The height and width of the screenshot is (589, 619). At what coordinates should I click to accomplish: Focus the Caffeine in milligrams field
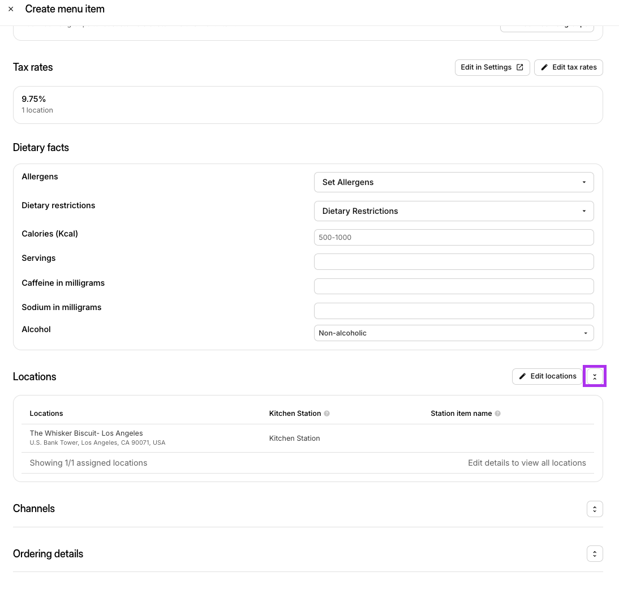click(454, 286)
